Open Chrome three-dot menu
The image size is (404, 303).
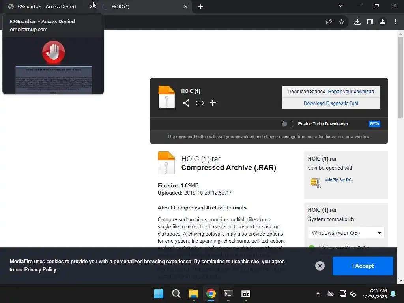pyautogui.click(x=395, y=22)
